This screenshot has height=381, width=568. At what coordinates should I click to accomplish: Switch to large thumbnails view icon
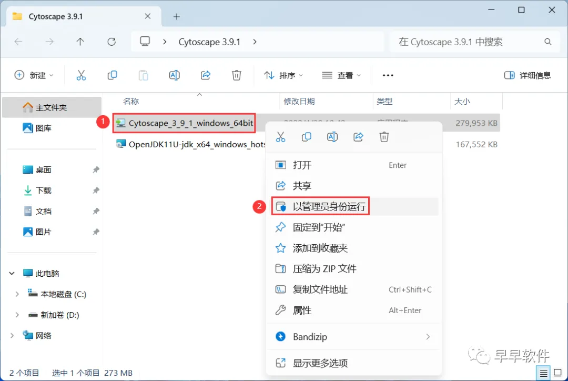point(558,373)
